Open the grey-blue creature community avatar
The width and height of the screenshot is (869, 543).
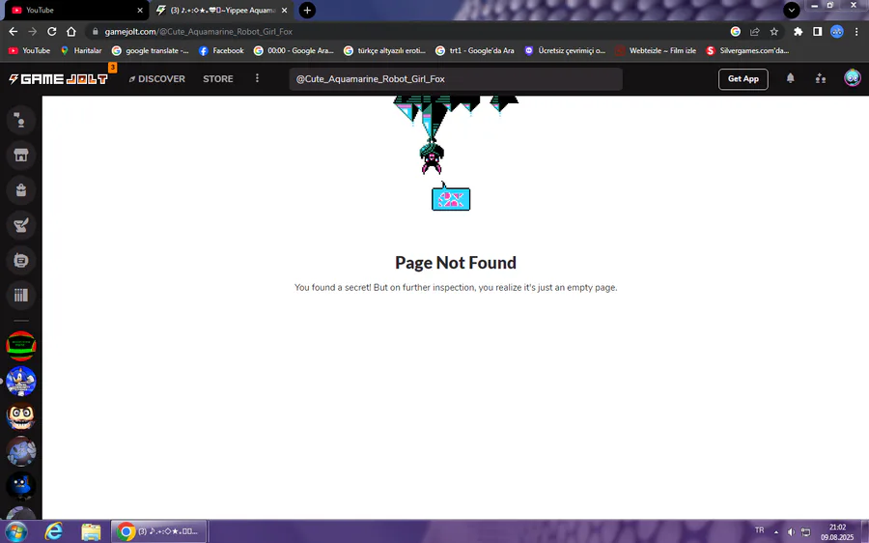21,451
